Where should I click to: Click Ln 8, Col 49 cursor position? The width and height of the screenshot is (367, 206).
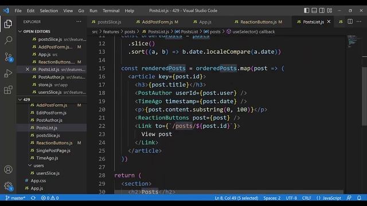(236, 198)
